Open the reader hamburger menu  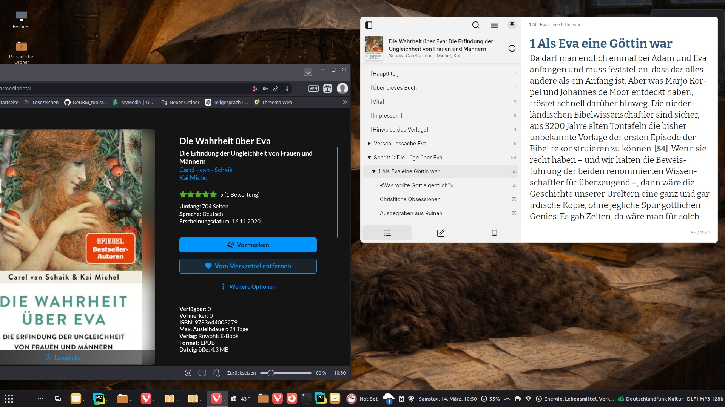[x=494, y=25]
